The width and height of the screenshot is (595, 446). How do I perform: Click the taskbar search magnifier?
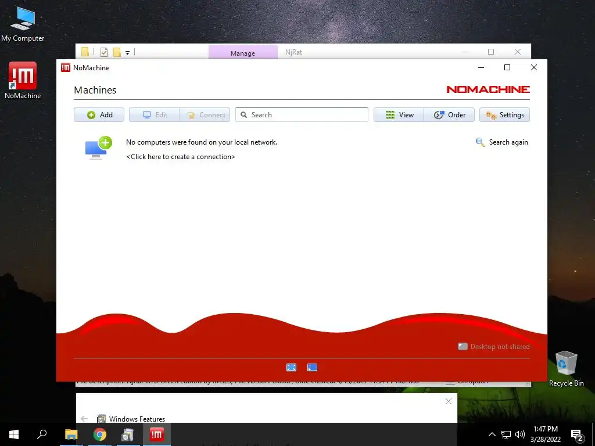click(42, 434)
